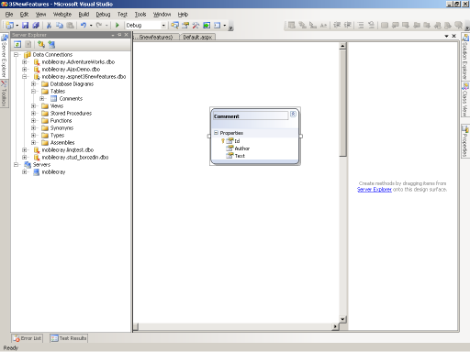This screenshot has width=470, height=352.
Task: Select the linqtest.dbo connection row
Action: pyautogui.click(x=68, y=150)
